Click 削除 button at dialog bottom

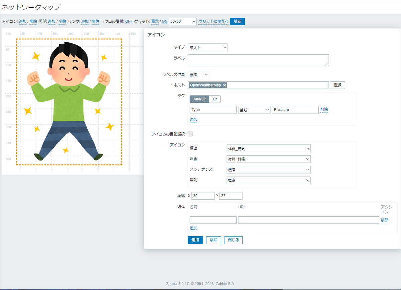point(213,240)
